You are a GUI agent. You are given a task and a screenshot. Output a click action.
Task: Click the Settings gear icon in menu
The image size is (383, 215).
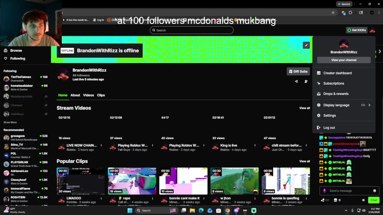(x=319, y=116)
